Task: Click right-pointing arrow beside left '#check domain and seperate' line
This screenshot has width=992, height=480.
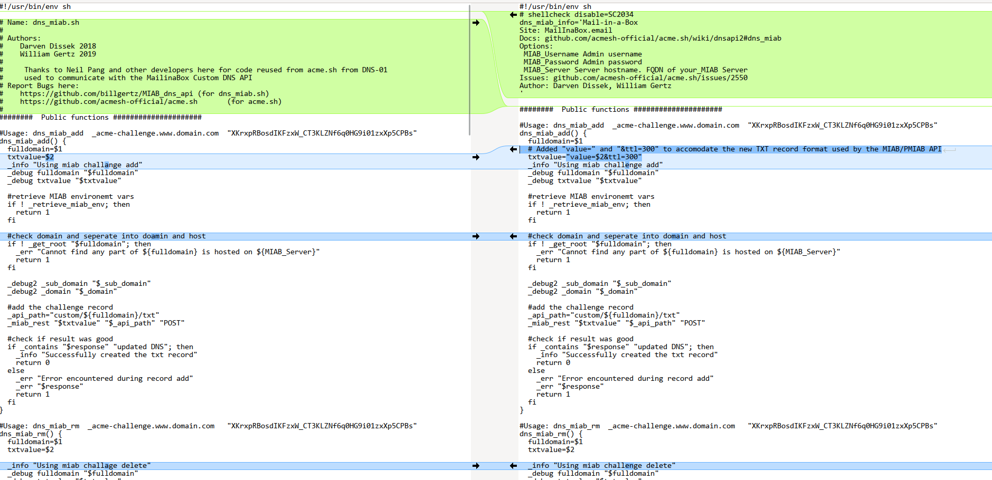Action: point(476,236)
